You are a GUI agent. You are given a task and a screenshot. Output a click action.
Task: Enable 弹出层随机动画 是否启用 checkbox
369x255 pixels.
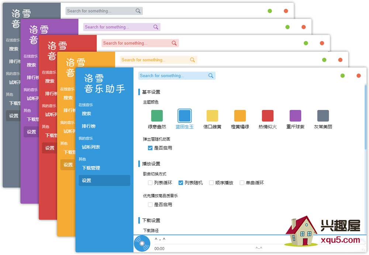150,148
